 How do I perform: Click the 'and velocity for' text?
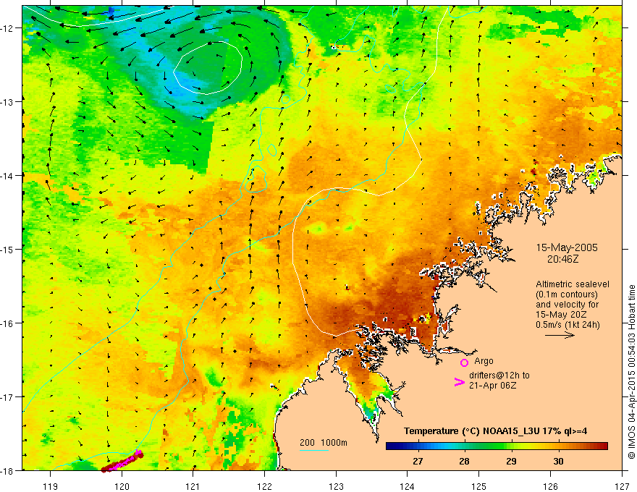[x=567, y=305]
